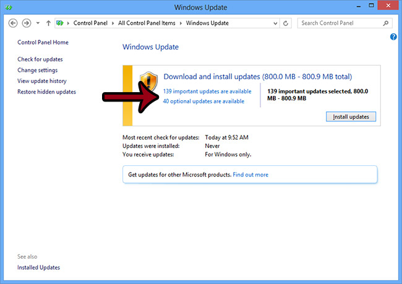Open the address bar history dropdown
The height and width of the screenshot is (284, 402).
point(275,24)
